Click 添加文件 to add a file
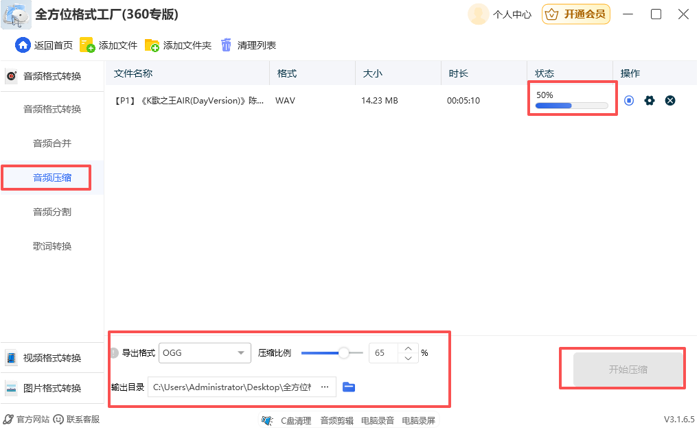This screenshot has height=434, width=699. 109,45
